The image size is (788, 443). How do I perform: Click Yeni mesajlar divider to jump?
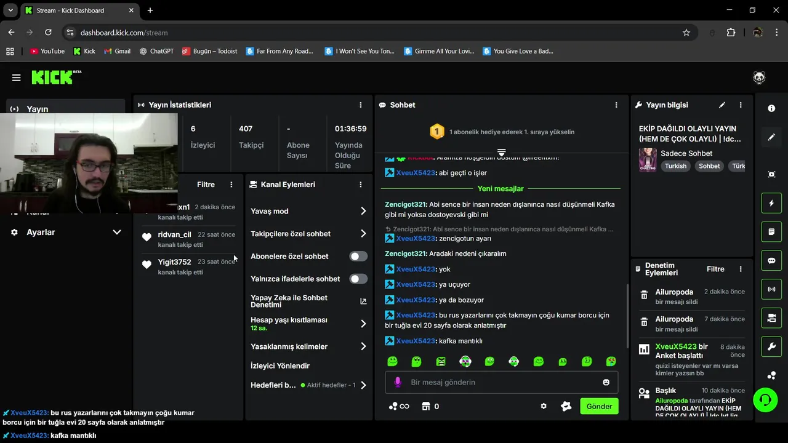click(x=501, y=189)
